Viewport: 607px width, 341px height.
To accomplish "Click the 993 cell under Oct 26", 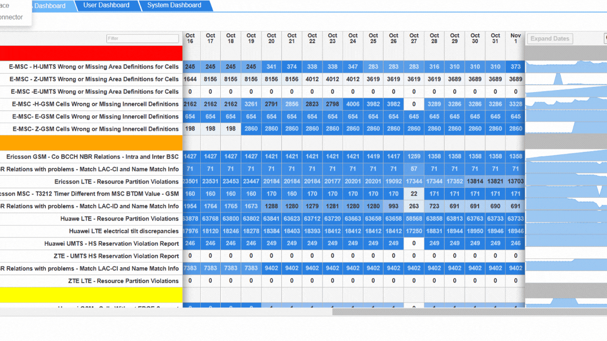I will click(393, 206).
